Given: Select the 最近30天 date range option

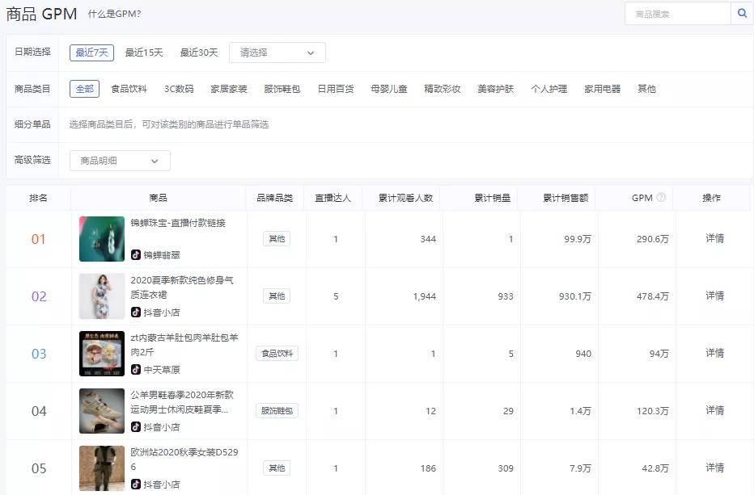Looking at the screenshot, I should pos(199,52).
